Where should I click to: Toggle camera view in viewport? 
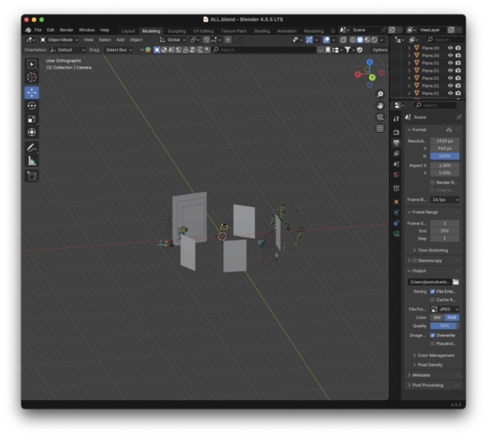[380, 117]
